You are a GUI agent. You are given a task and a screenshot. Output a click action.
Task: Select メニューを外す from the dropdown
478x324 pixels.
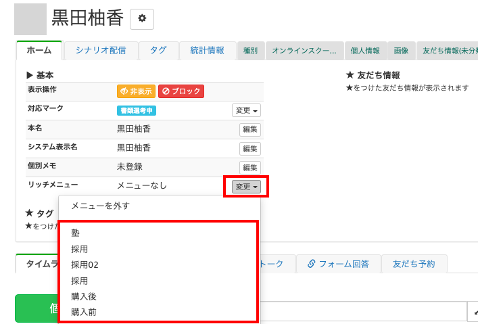100,206
